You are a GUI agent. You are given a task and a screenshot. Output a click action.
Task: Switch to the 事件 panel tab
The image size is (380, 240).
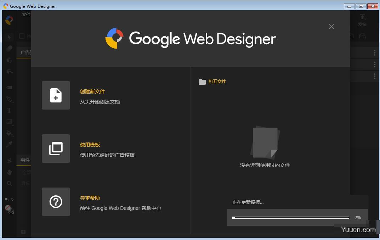(25, 160)
